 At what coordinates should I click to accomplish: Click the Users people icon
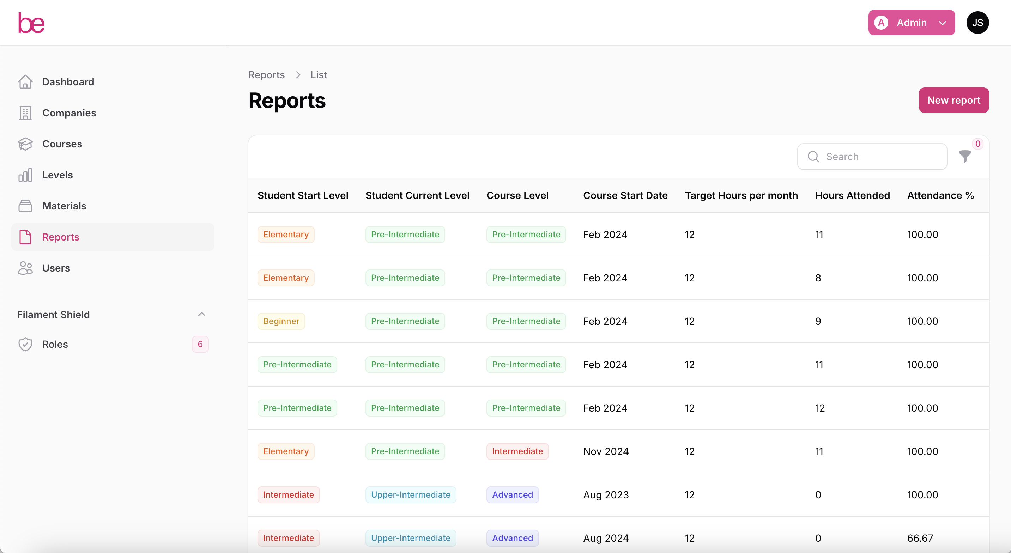[x=25, y=268]
